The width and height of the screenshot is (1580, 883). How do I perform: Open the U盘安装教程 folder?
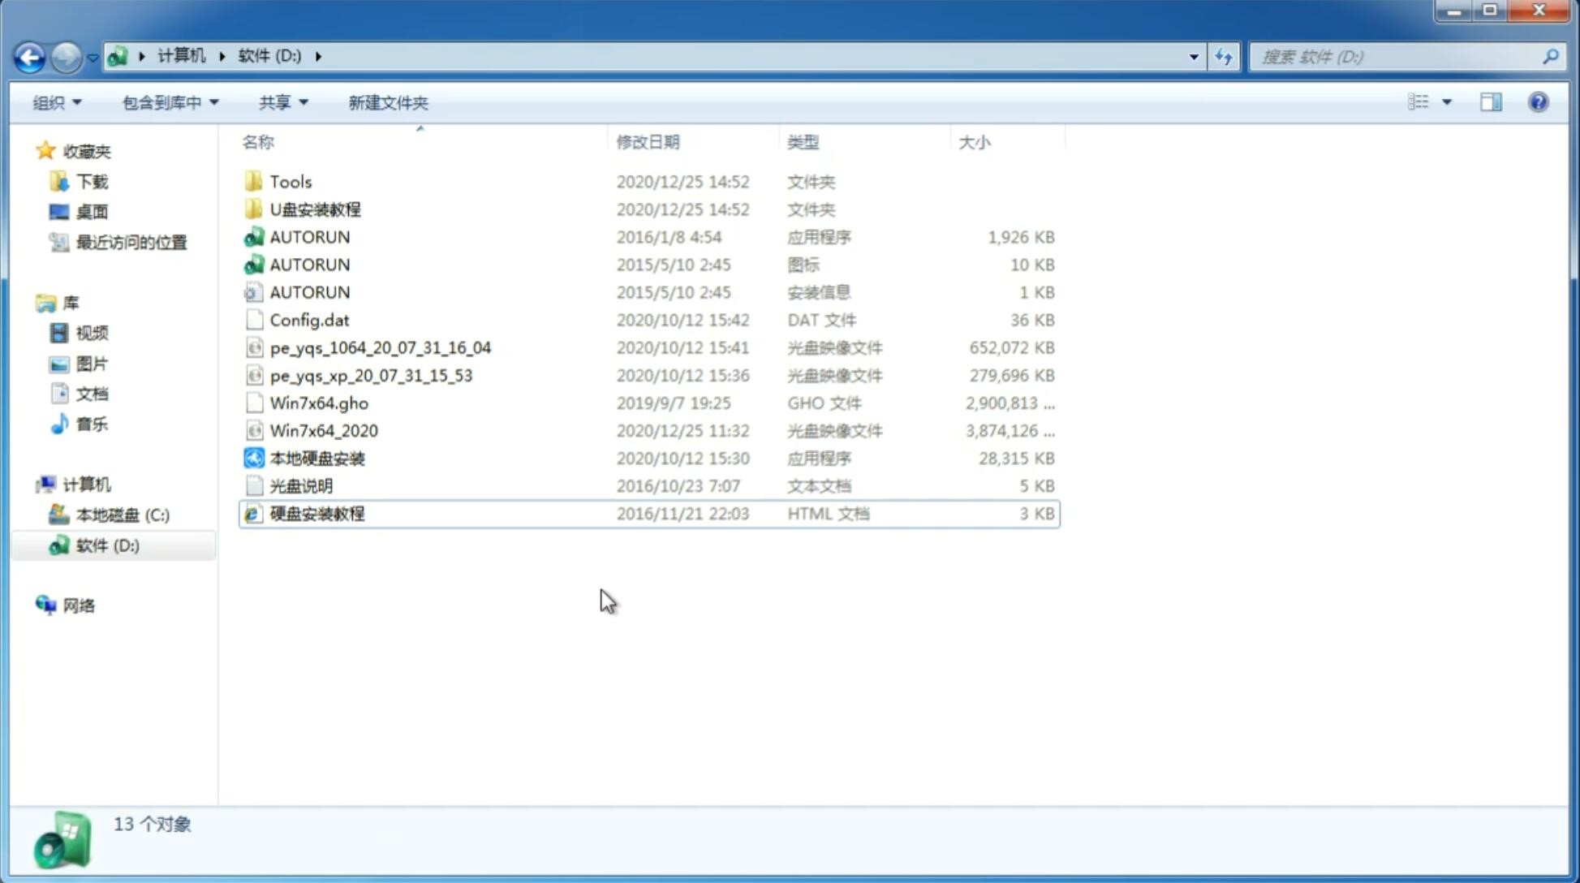tap(316, 209)
